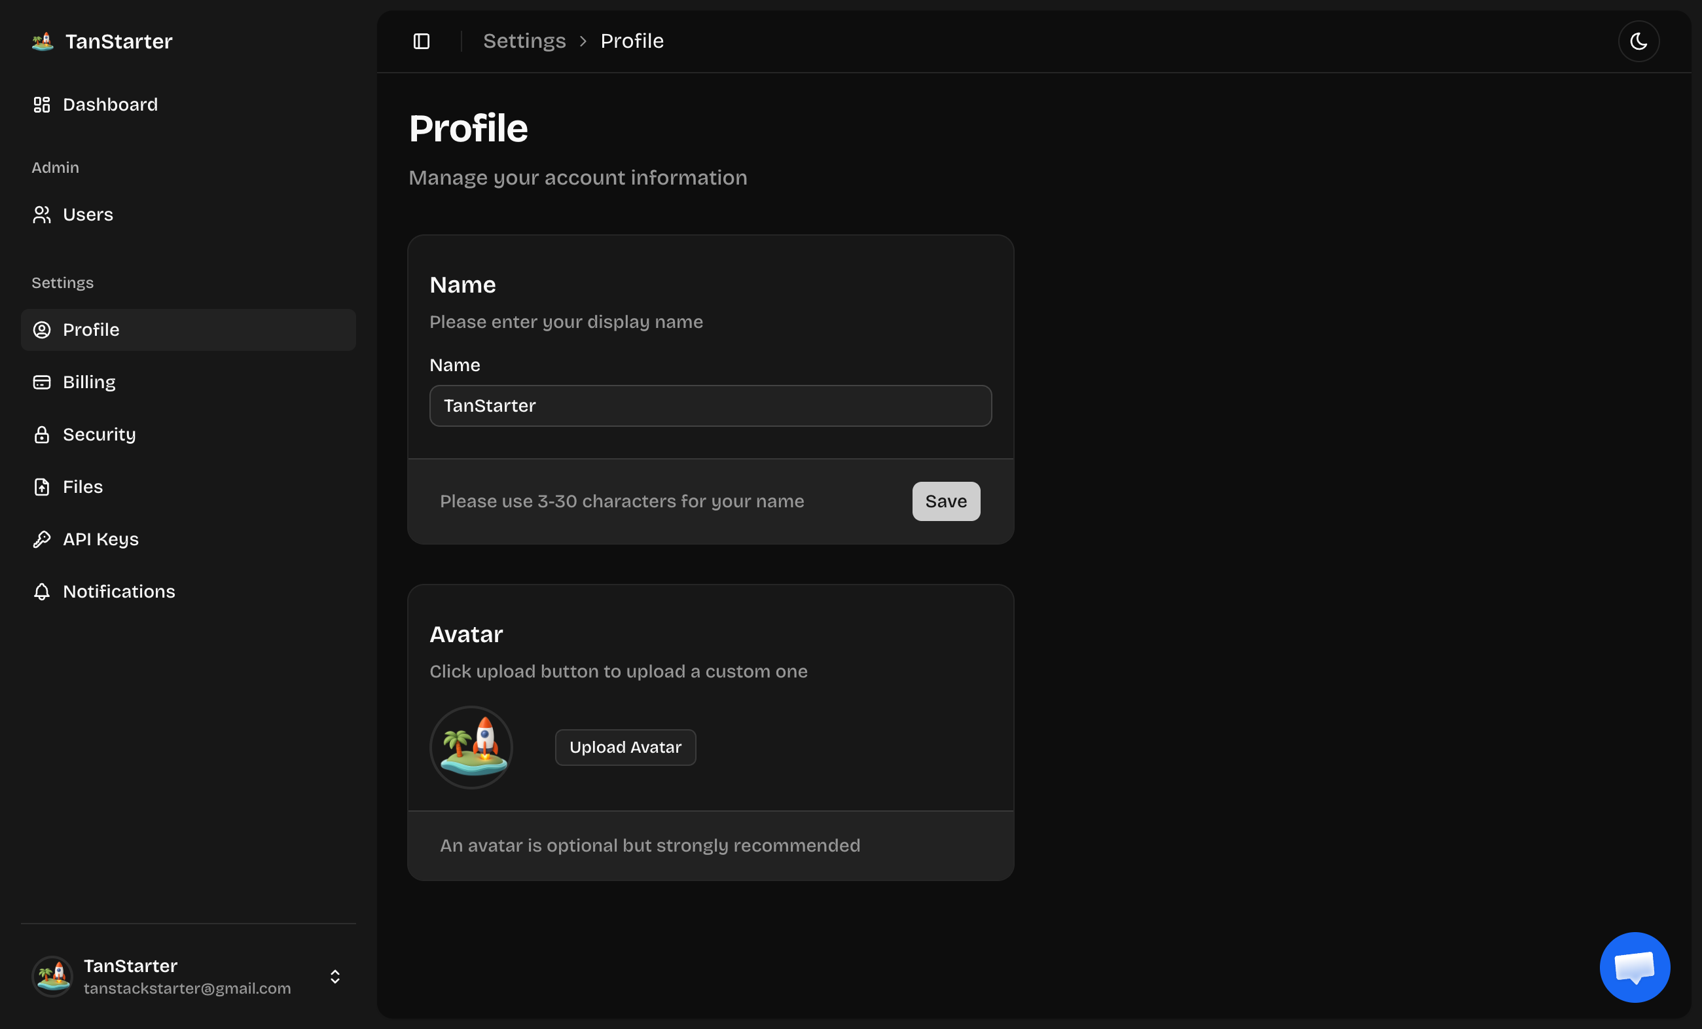Viewport: 1702px width, 1029px height.
Task: Click the API Keys key icon
Action: tap(41, 539)
